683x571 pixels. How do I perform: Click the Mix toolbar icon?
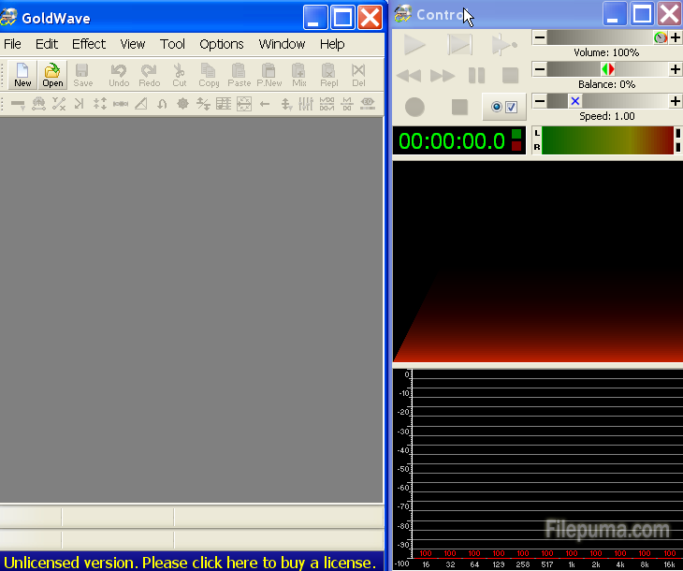tap(298, 75)
